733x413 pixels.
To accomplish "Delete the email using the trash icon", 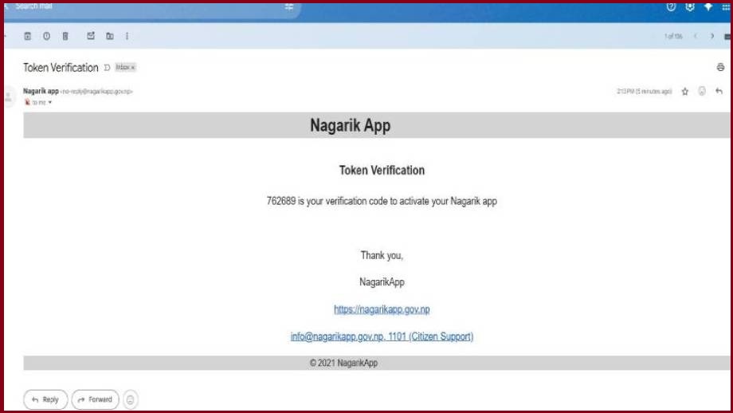I will [x=65, y=36].
